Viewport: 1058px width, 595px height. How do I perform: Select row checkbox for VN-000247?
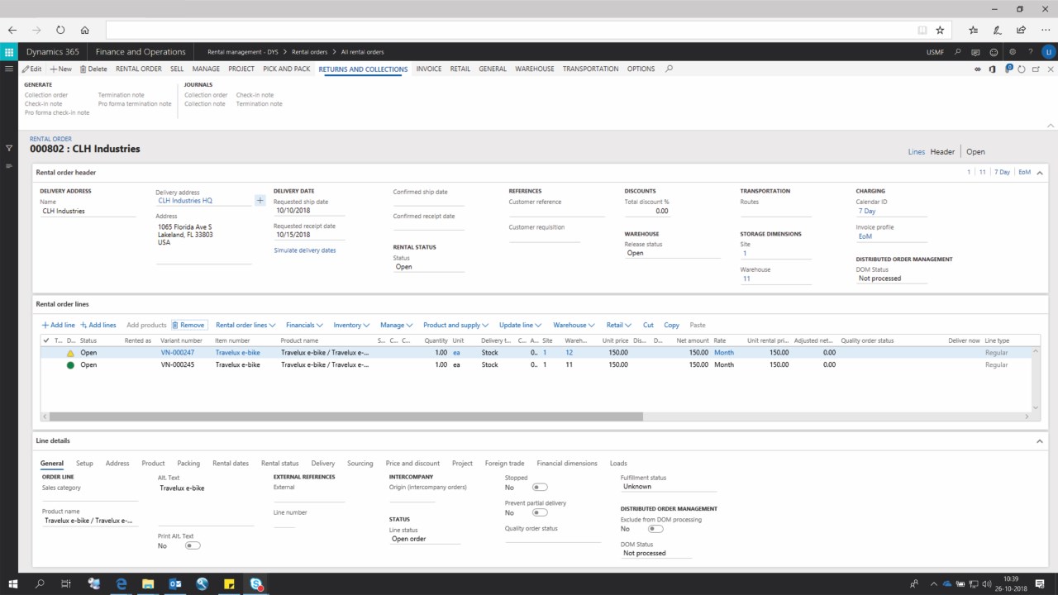[45, 352]
